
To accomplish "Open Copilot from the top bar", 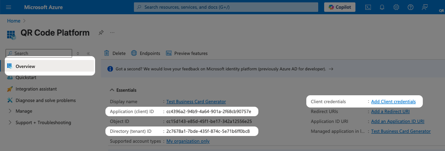I will pyautogui.click(x=340, y=7).
